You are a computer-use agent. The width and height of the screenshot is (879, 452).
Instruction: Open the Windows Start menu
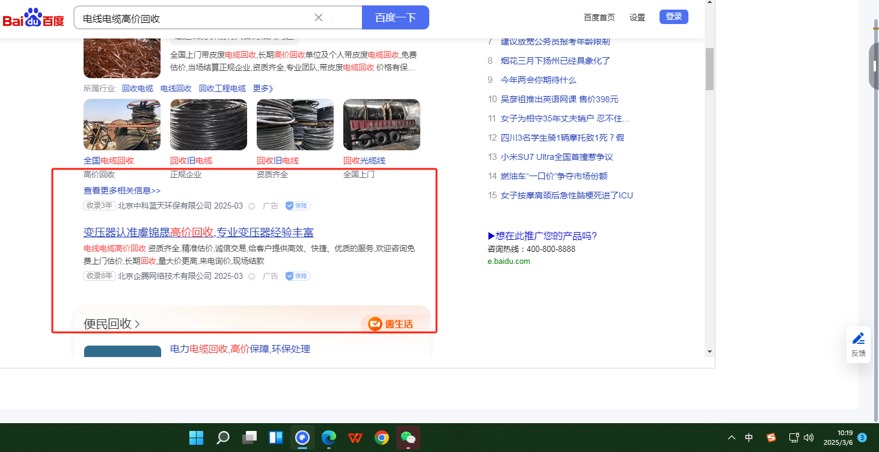click(197, 438)
